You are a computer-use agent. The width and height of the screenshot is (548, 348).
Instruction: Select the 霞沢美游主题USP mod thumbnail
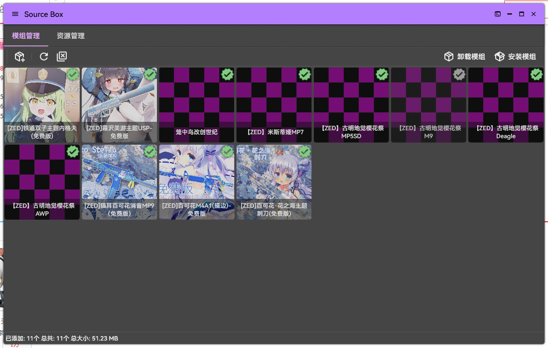119,105
